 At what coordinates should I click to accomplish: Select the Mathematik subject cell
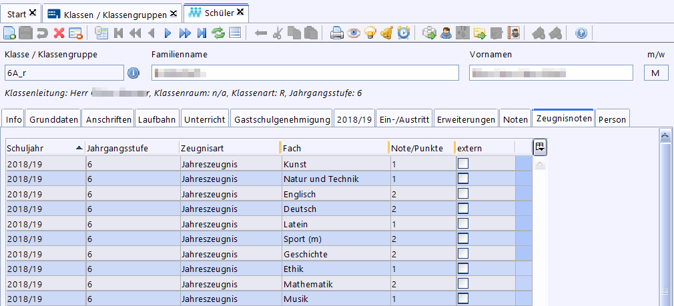click(x=335, y=284)
